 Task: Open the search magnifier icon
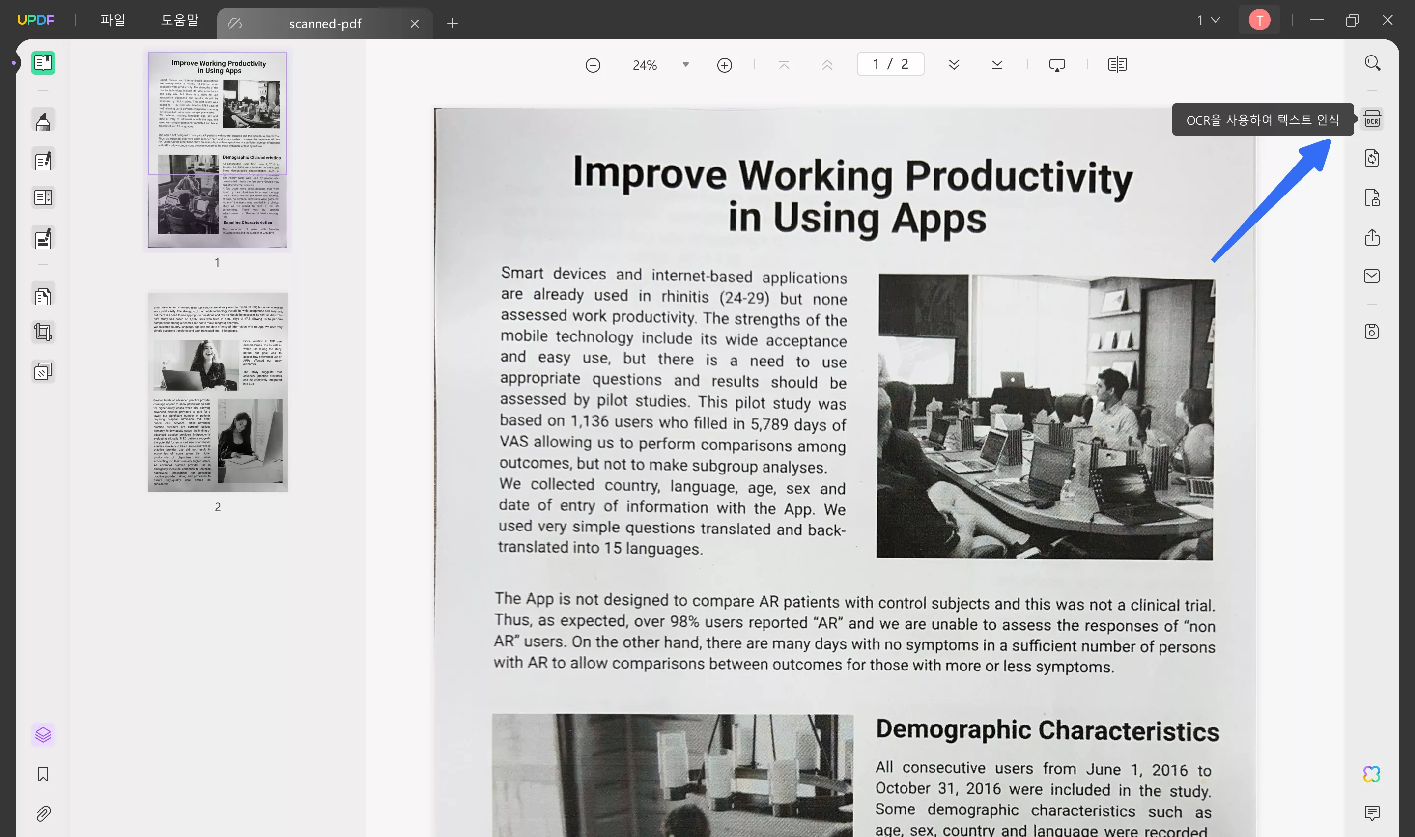pos(1372,62)
